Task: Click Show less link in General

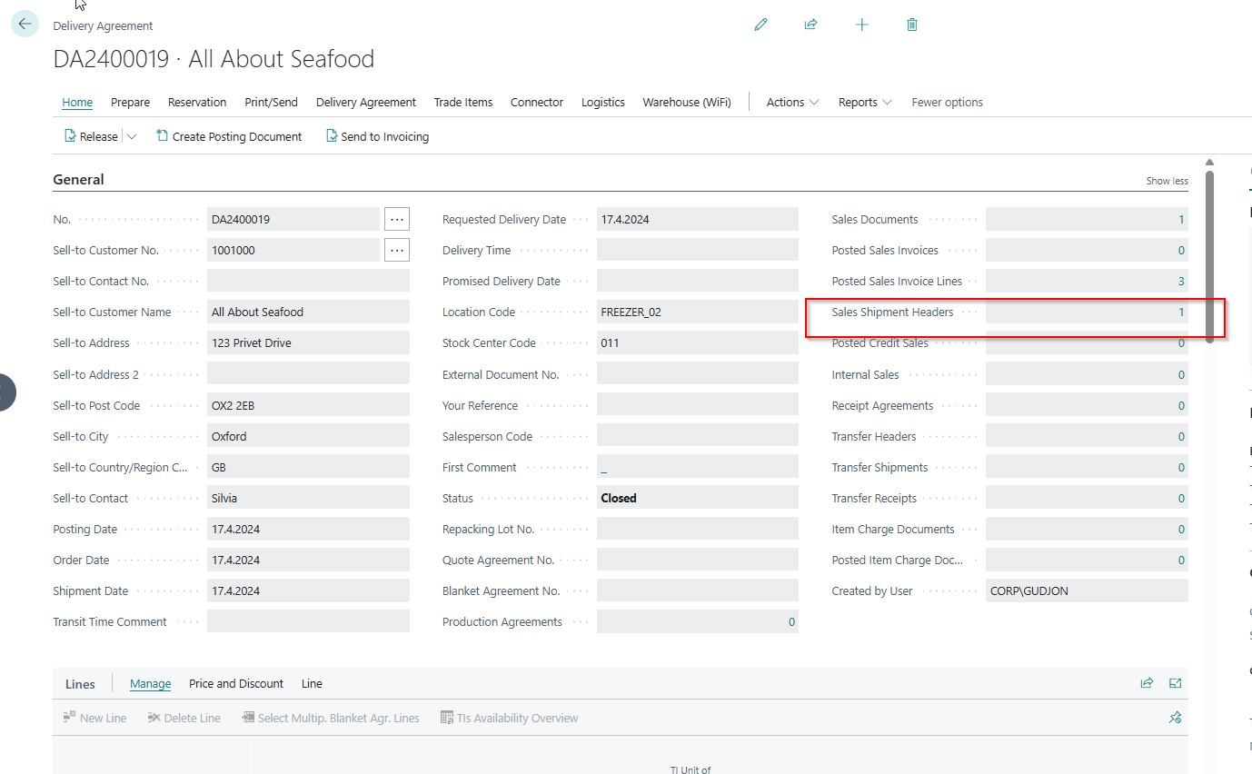Action: (1167, 181)
